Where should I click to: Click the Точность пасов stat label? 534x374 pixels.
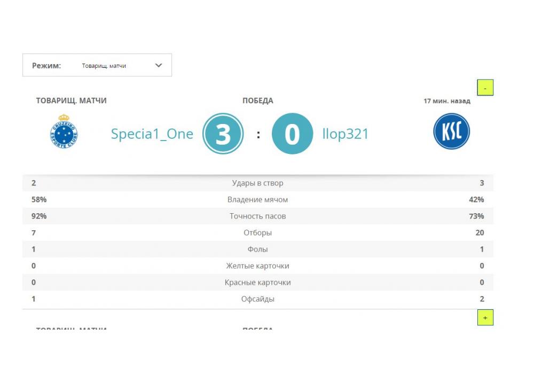pyautogui.click(x=258, y=216)
